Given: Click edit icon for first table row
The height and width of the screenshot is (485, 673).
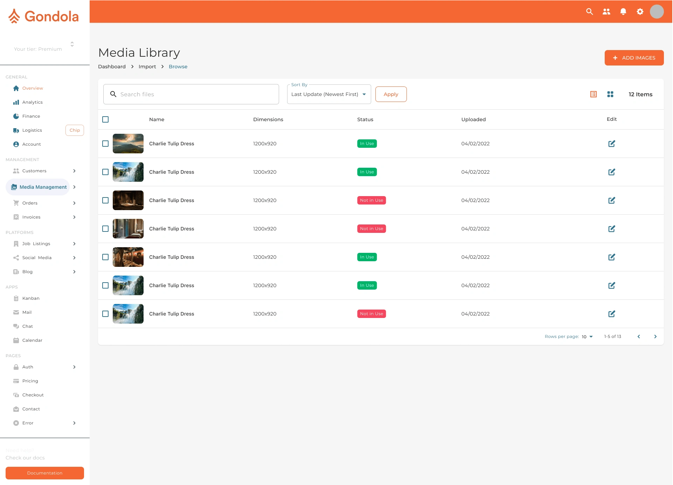Looking at the screenshot, I should [x=611, y=144].
